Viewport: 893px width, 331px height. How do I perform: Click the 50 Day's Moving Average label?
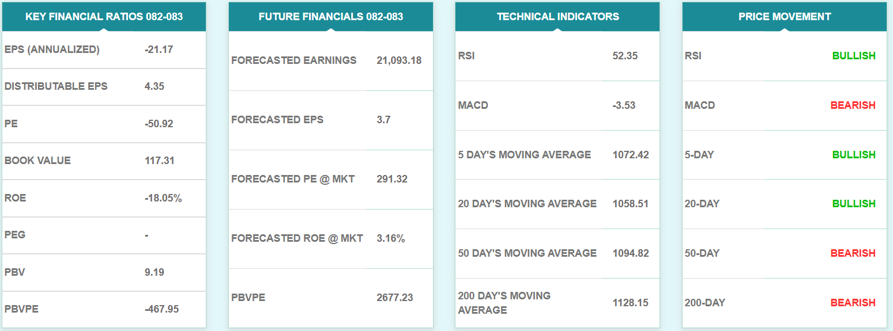527,253
